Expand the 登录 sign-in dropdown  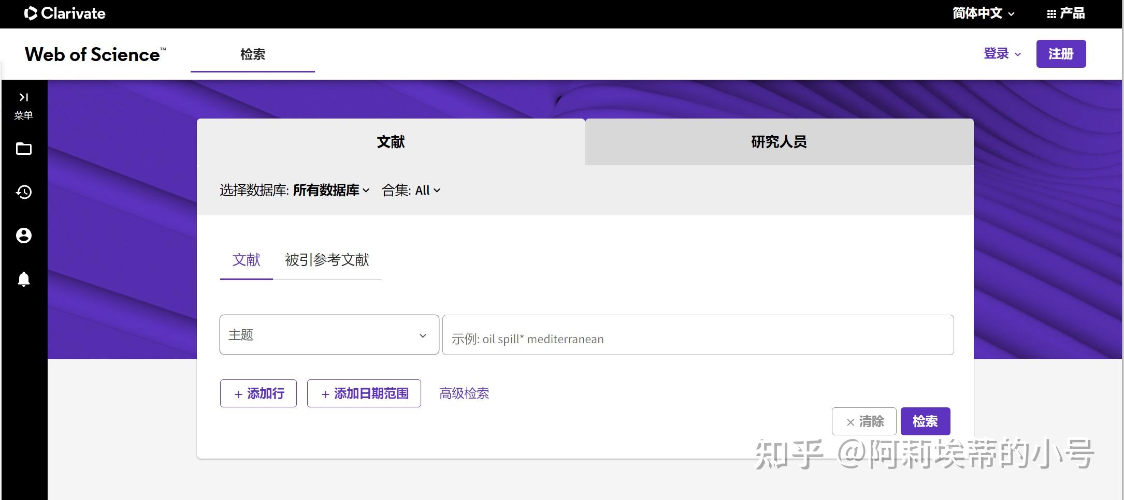(x=1002, y=54)
